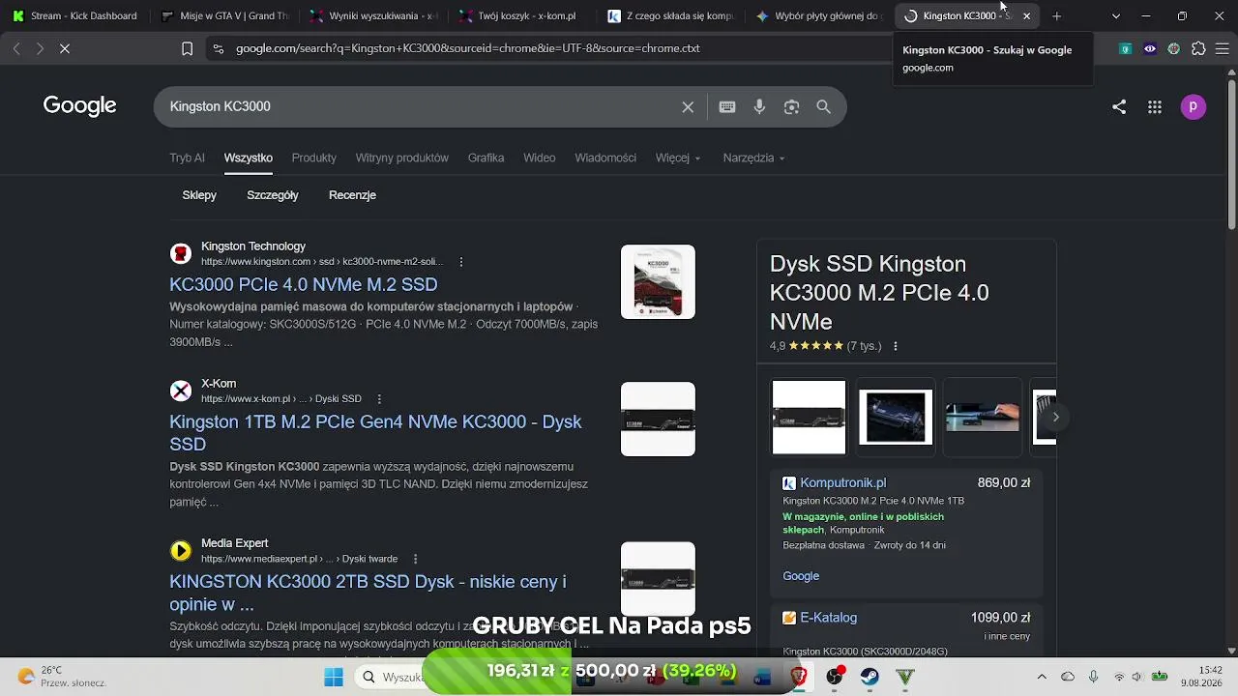Image resolution: width=1238 pixels, height=696 pixels.
Task: Open more options for X-Kom result
Action: pos(379,399)
